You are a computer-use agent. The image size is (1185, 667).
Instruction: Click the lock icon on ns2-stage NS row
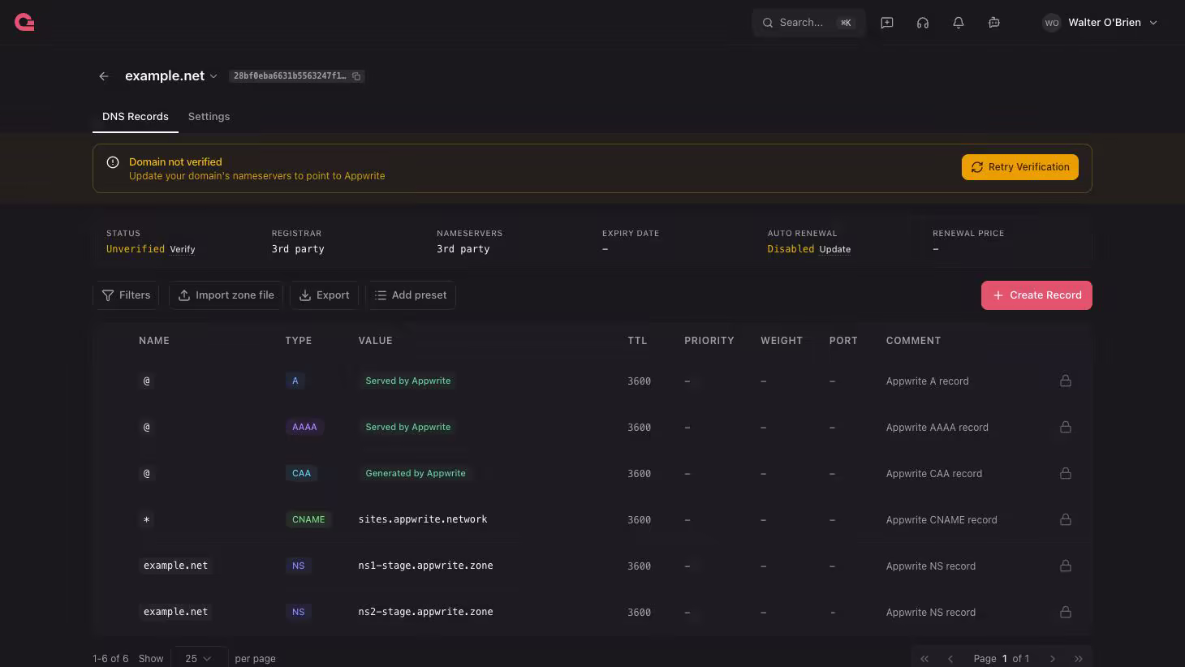coord(1066,612)
